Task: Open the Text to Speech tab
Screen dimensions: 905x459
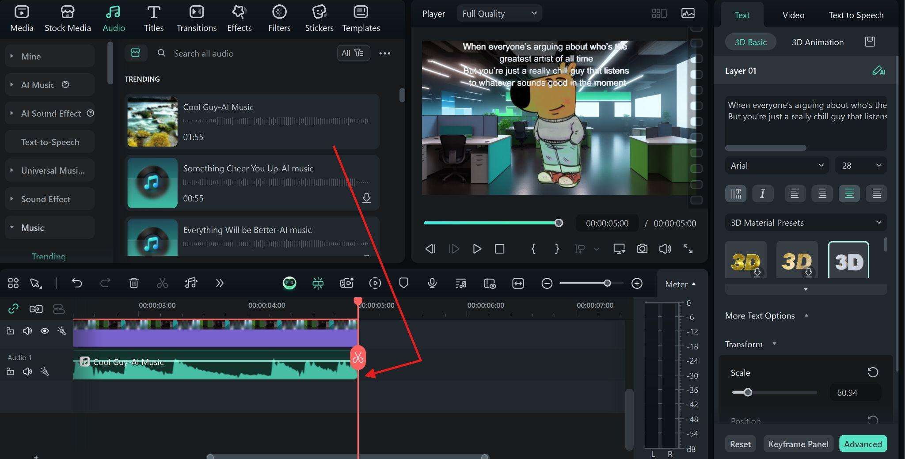Action: point(856,15)
